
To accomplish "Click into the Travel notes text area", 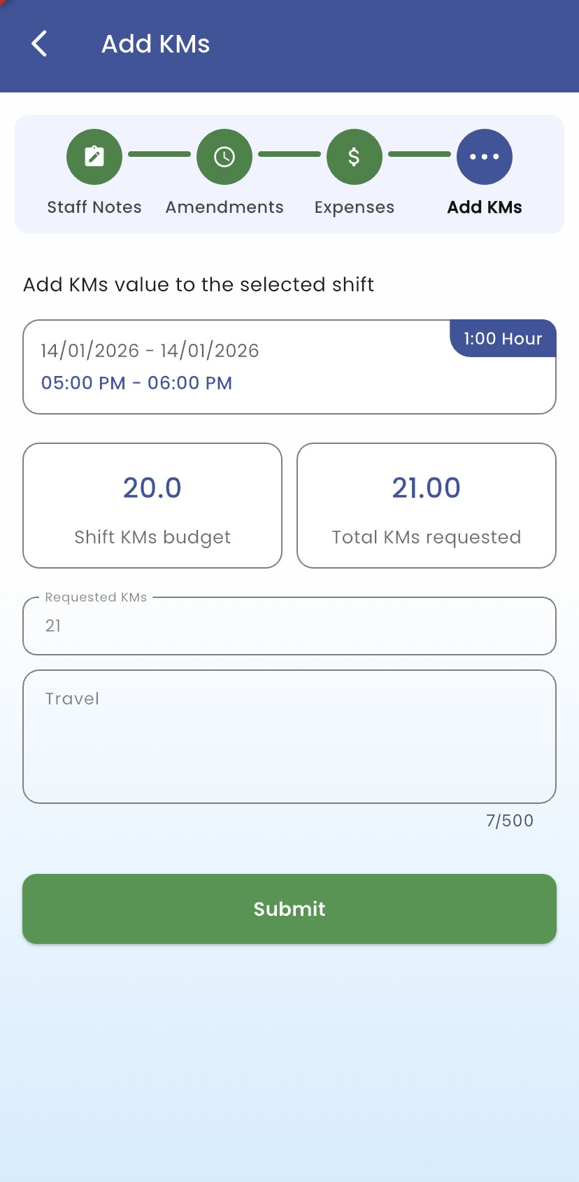I will coord(289,737).
